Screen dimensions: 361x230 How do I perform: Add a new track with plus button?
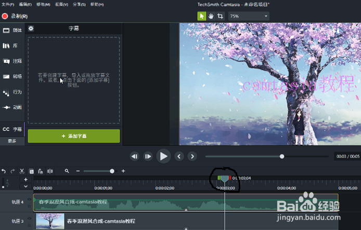[26, 180]
